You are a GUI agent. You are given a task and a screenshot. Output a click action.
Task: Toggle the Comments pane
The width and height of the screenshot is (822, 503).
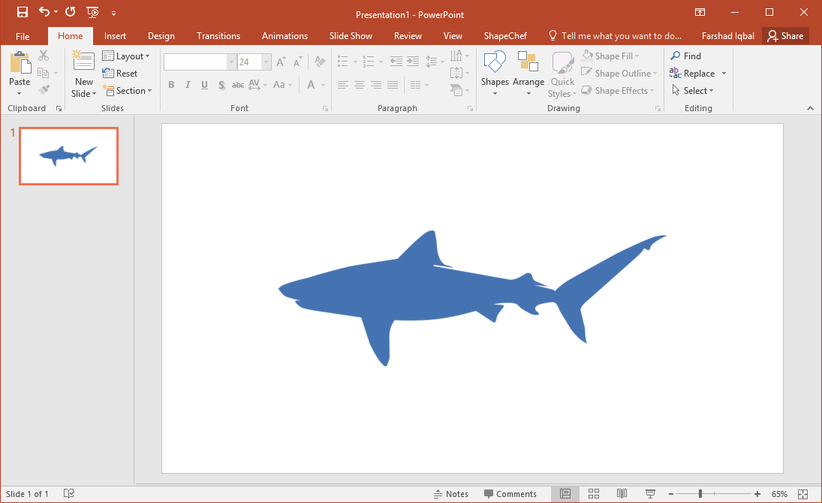coord(510,494)
